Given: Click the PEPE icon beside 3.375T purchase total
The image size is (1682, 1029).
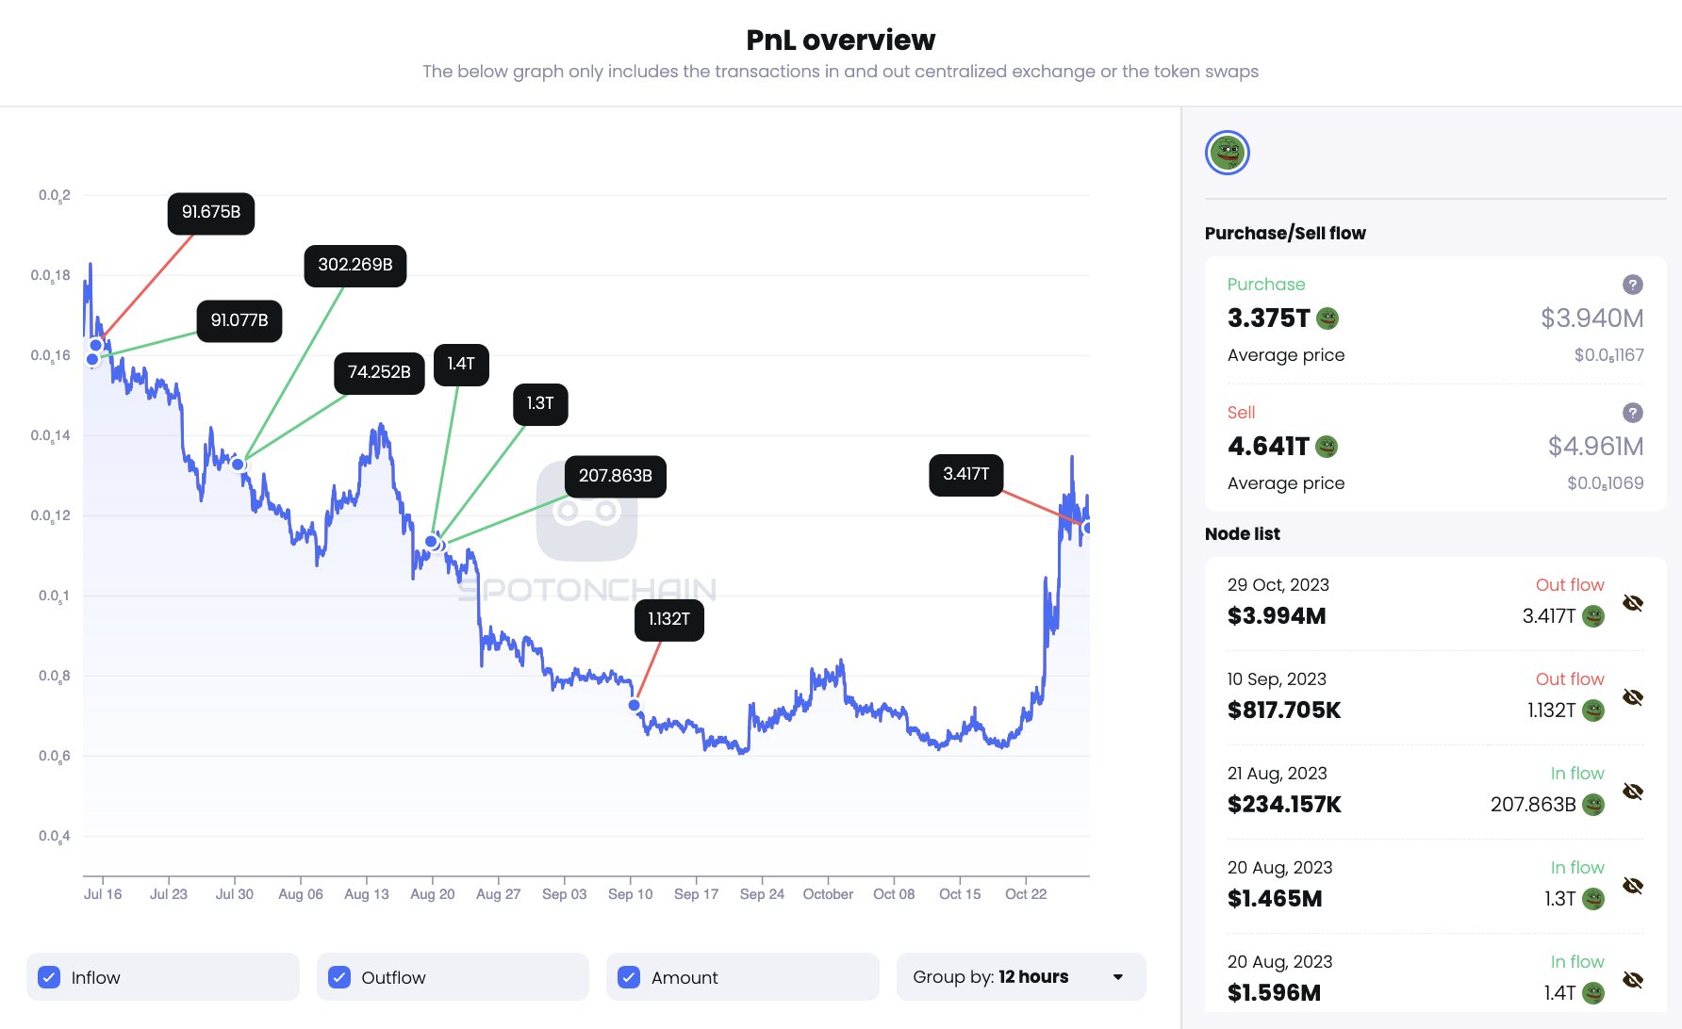Looking at the screenshot, I should click(x=1327, y=318).
